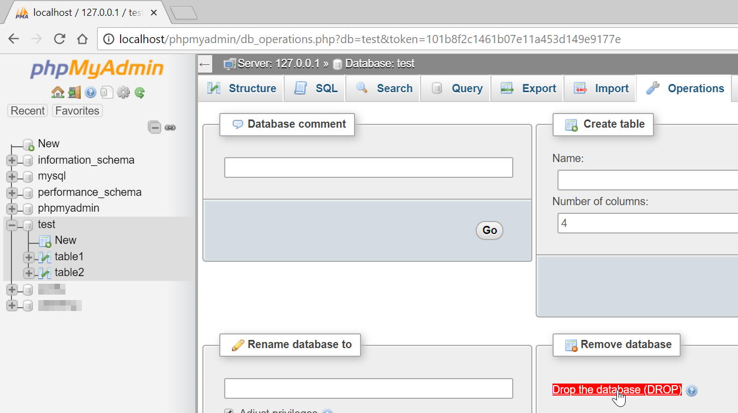Click the link with main panel chain icon
The image size is (738, 413).
click(x=170, y=128)
